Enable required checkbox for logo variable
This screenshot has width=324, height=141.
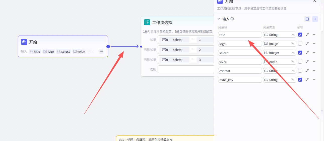click(x=300, y=44)
